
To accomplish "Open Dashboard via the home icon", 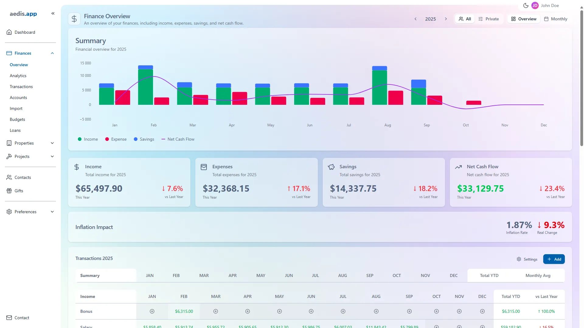I will 9,32.
